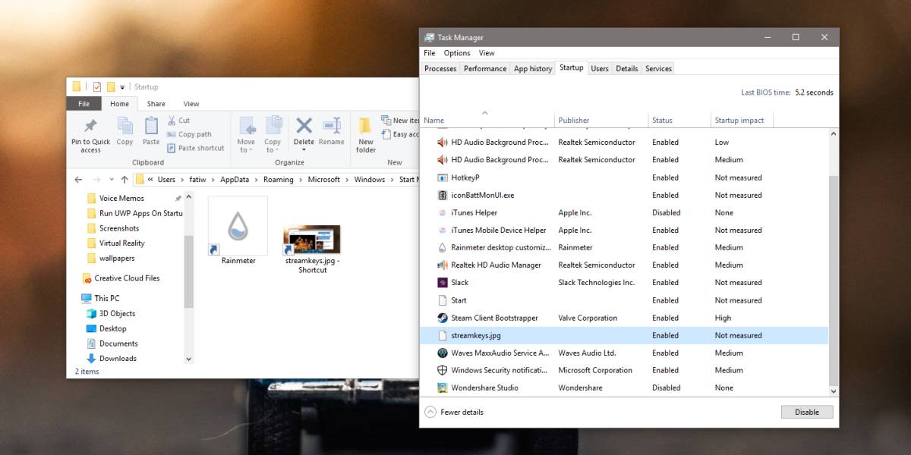Switch to the Processes tab
Image resolution: width=911 pixels, height=455 pixels.
440,67
